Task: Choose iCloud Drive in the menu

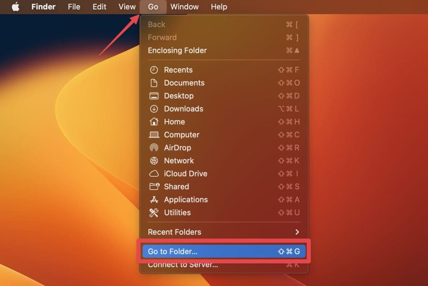Action: [x=224, y=174]
